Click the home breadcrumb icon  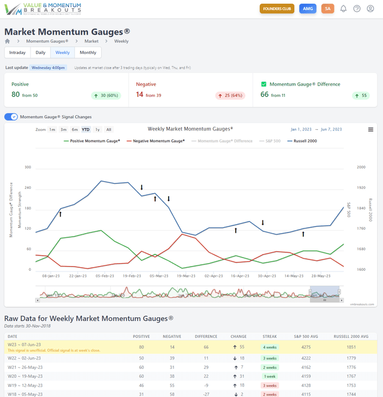coord(7,41)
